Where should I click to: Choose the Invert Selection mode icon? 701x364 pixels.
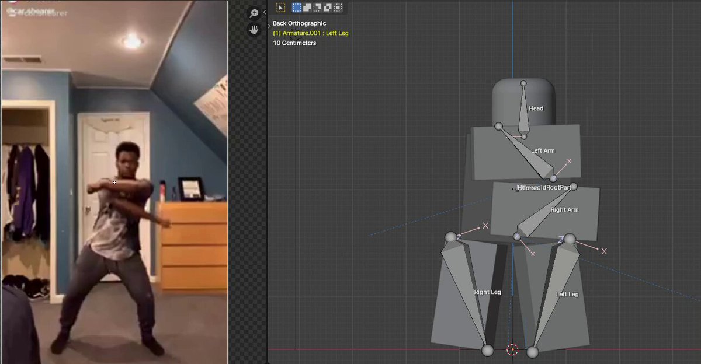point(327,8)
